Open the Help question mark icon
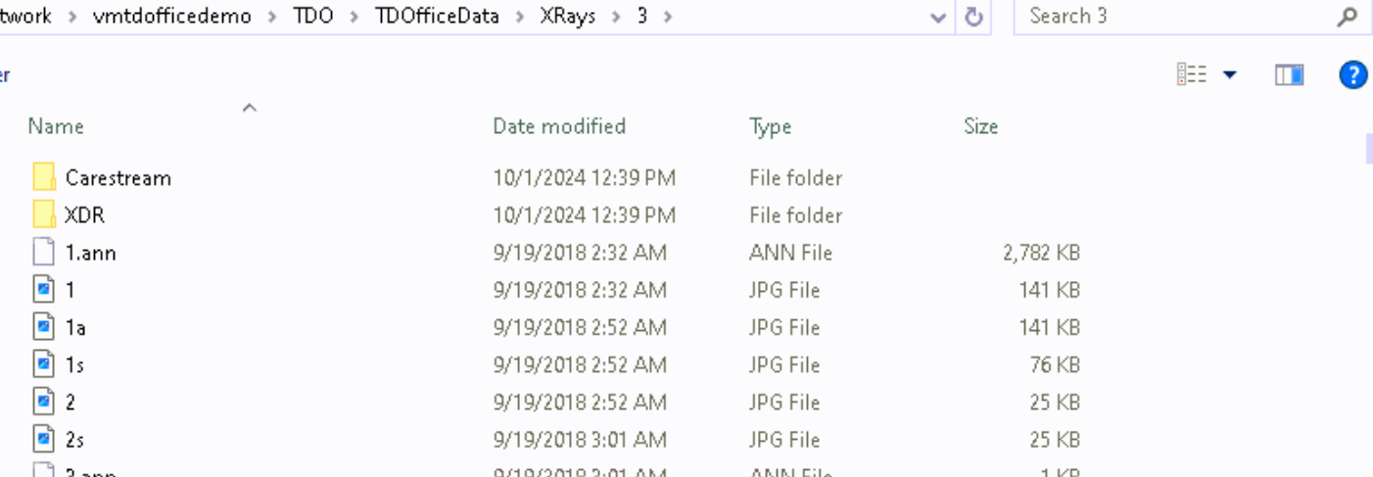This screenshot has height=477, width=1373. tap(1352, 75)
